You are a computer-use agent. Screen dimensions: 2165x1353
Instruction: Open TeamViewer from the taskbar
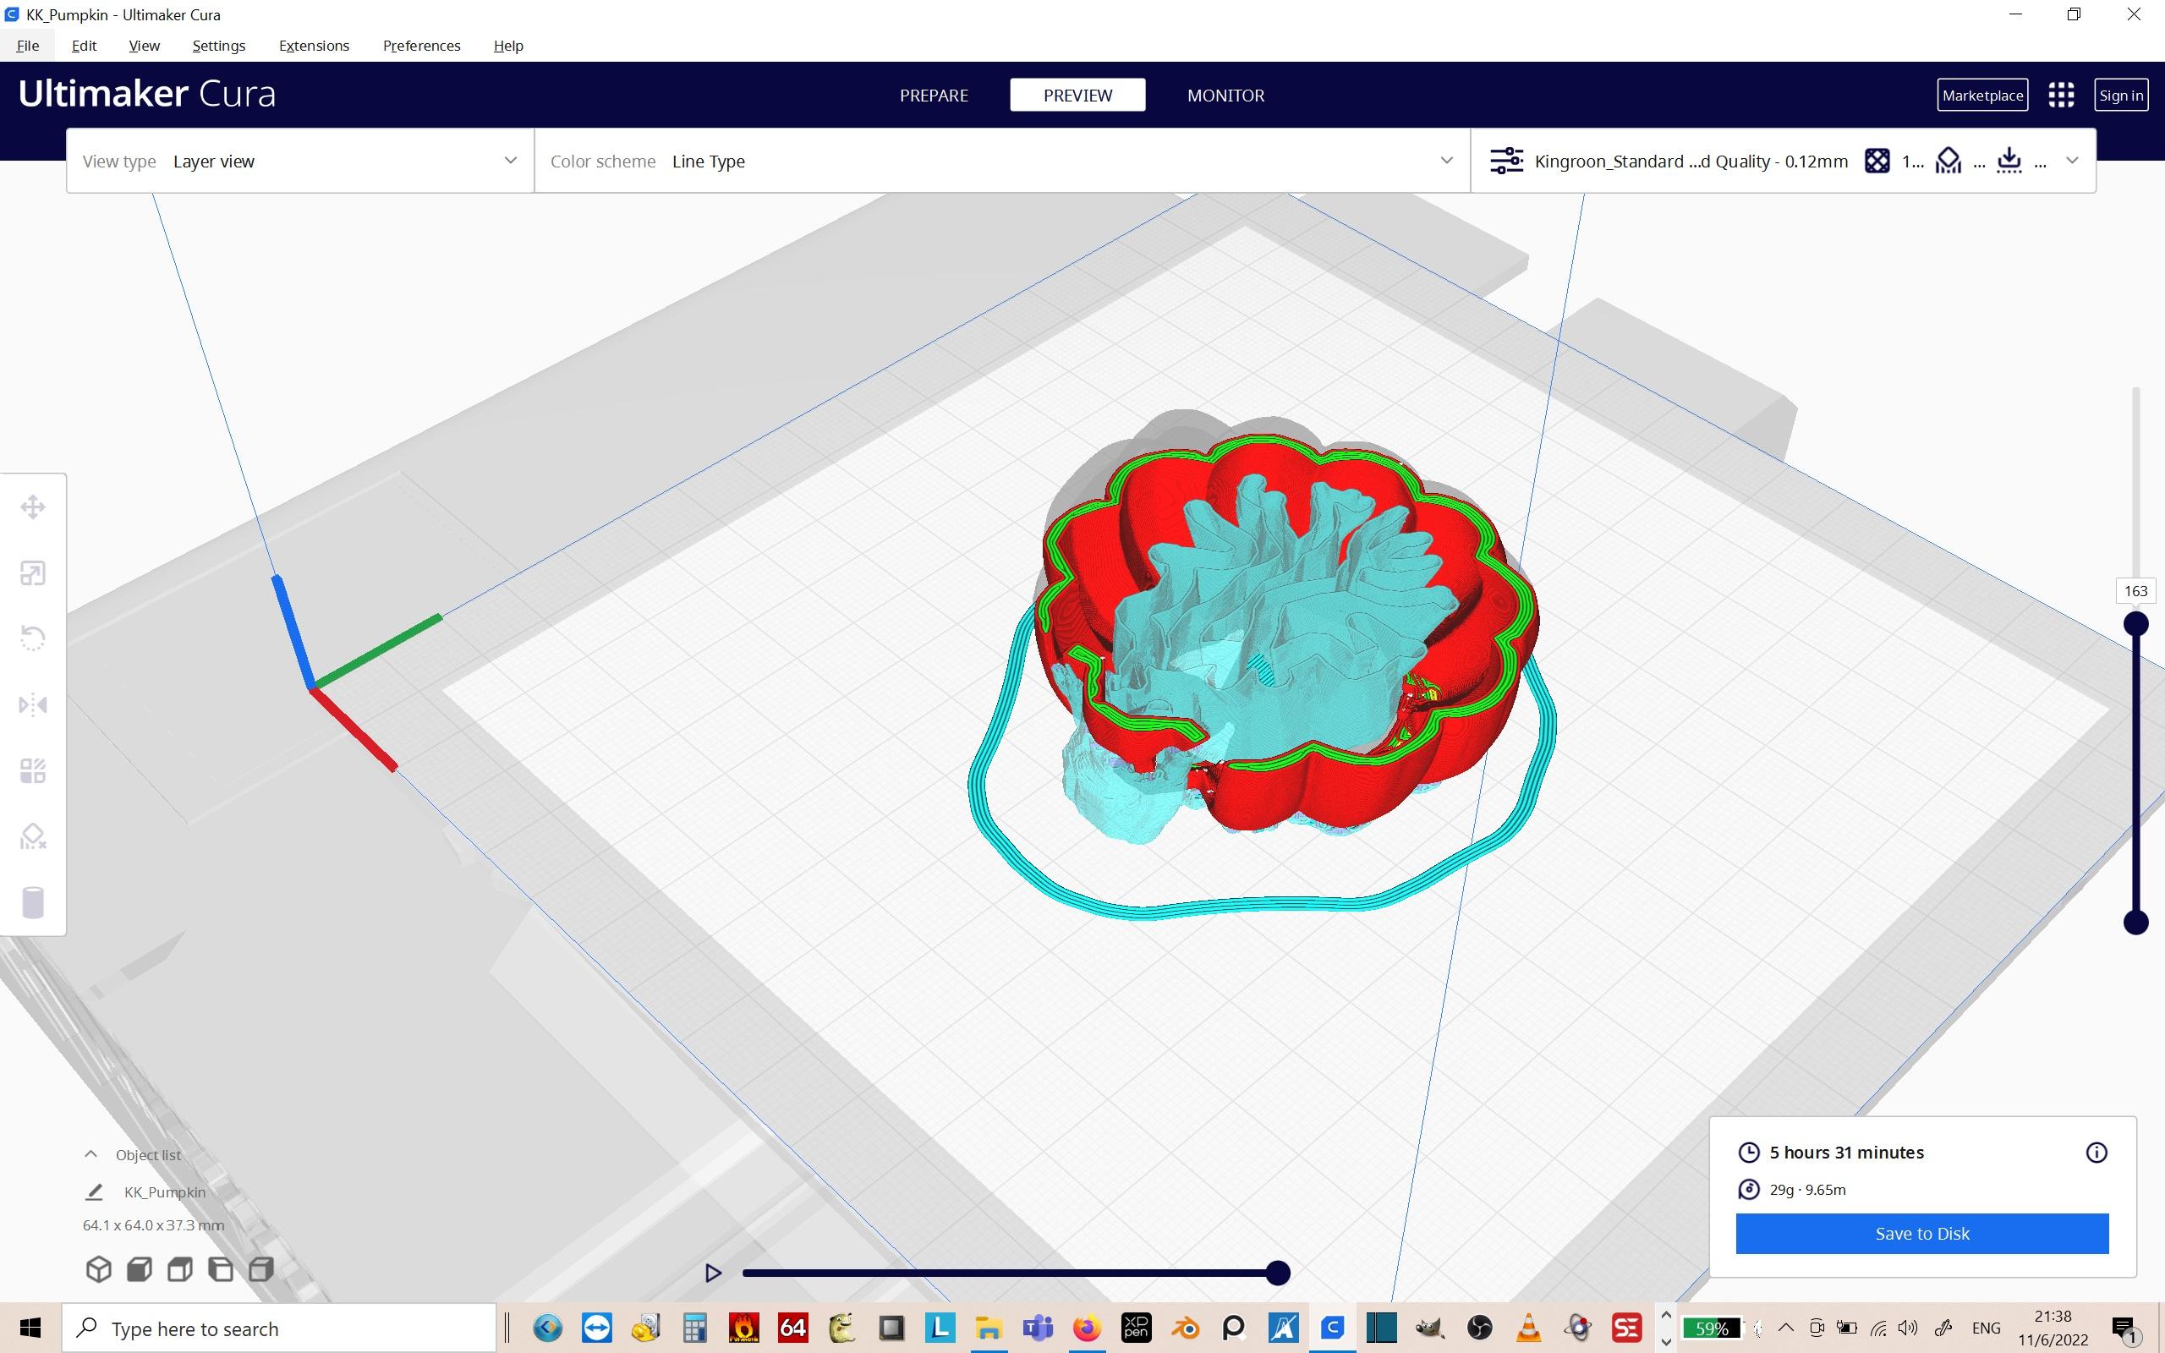click(597, 1328)
